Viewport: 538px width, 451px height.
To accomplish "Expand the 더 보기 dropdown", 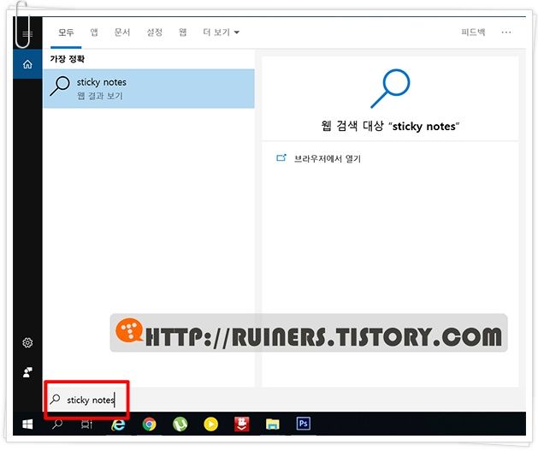I will [221, 33].
